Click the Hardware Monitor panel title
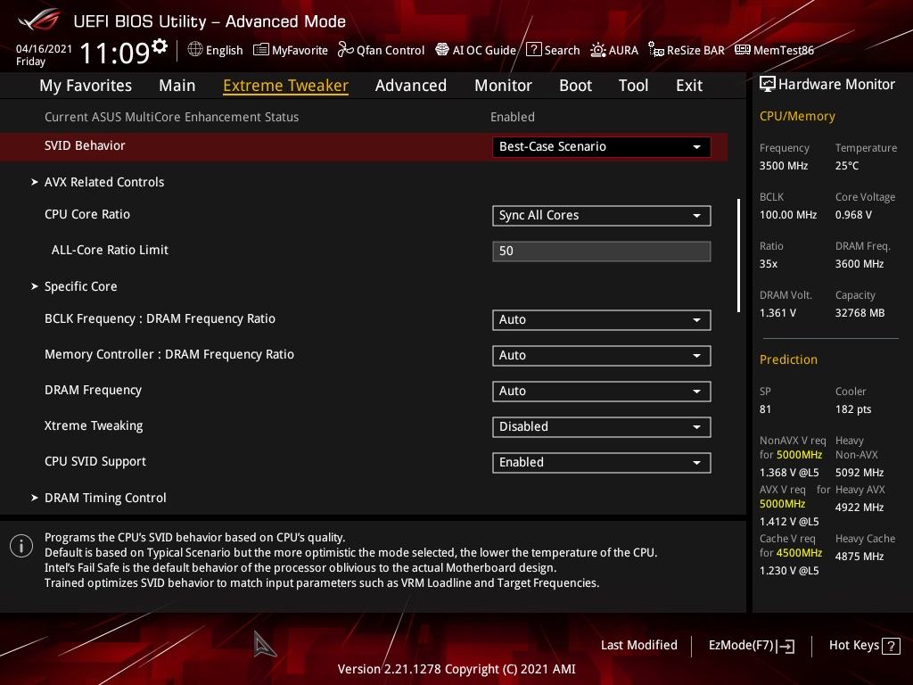This screenshot has height=685, width=913. coord(836,85)
